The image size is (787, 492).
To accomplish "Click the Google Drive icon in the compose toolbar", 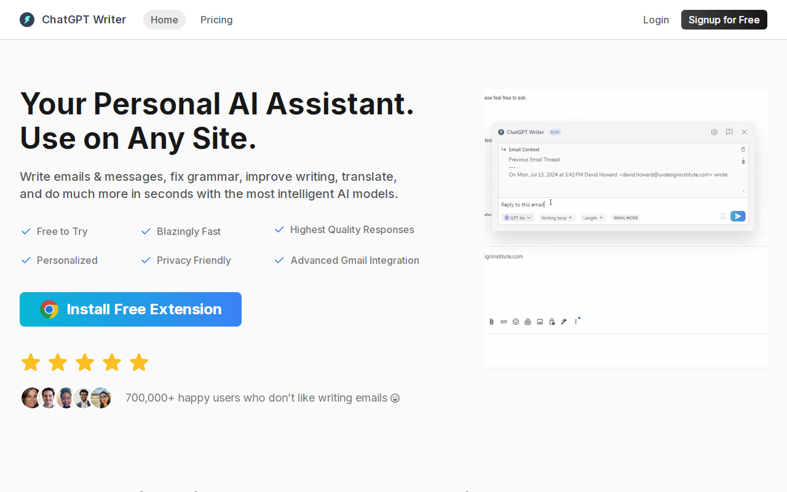I will point(528,322).
